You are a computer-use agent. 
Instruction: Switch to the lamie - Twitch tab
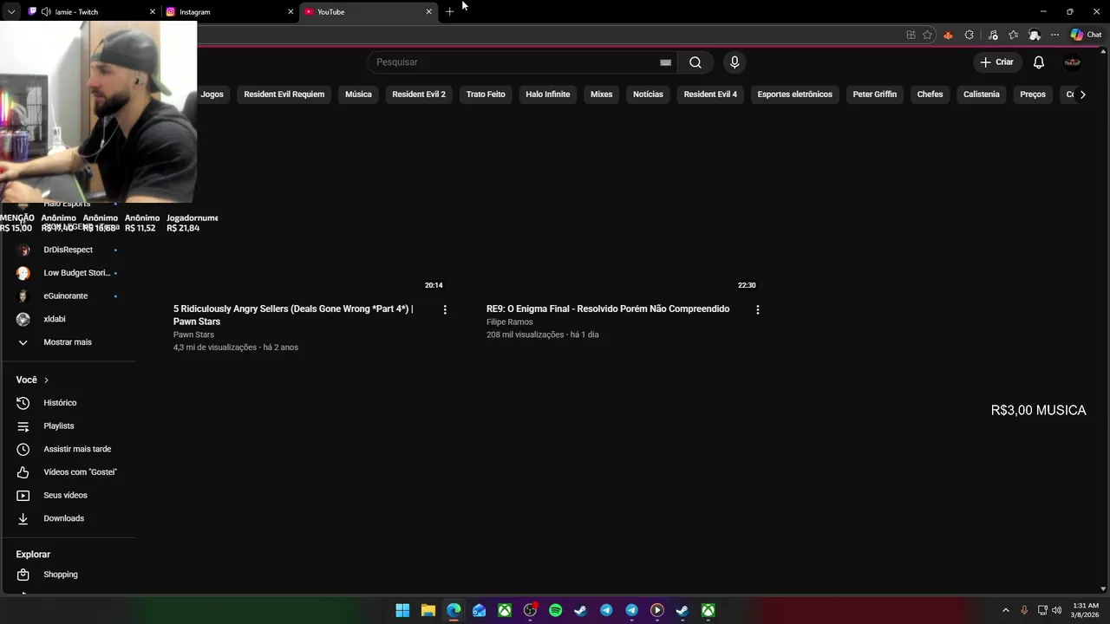[x=91, y=12]
